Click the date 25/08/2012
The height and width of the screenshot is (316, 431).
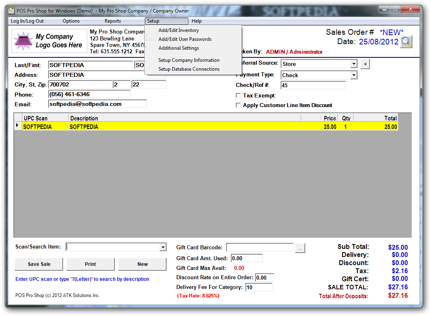click(x=378, y=42)
